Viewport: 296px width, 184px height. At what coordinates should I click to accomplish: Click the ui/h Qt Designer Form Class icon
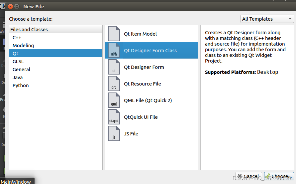(114, 50)
